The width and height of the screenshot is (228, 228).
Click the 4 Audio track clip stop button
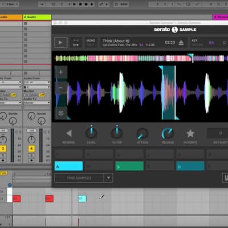pyautogui.click(x=26, y=73)
